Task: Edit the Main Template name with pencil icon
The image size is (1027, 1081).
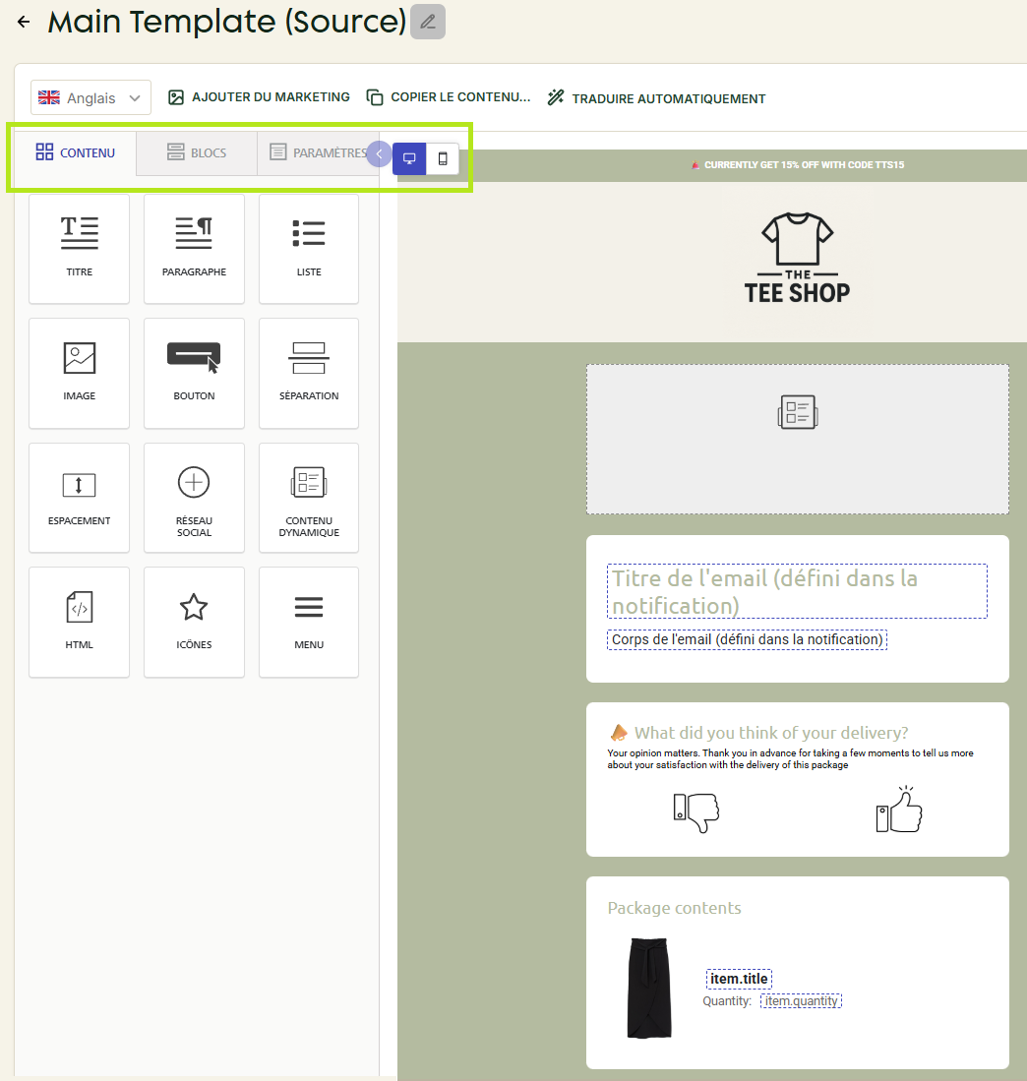Action: tap(427, 22)
